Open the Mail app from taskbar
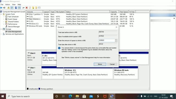This screenshot has width=176, height=99. click(x=91, y=96)
